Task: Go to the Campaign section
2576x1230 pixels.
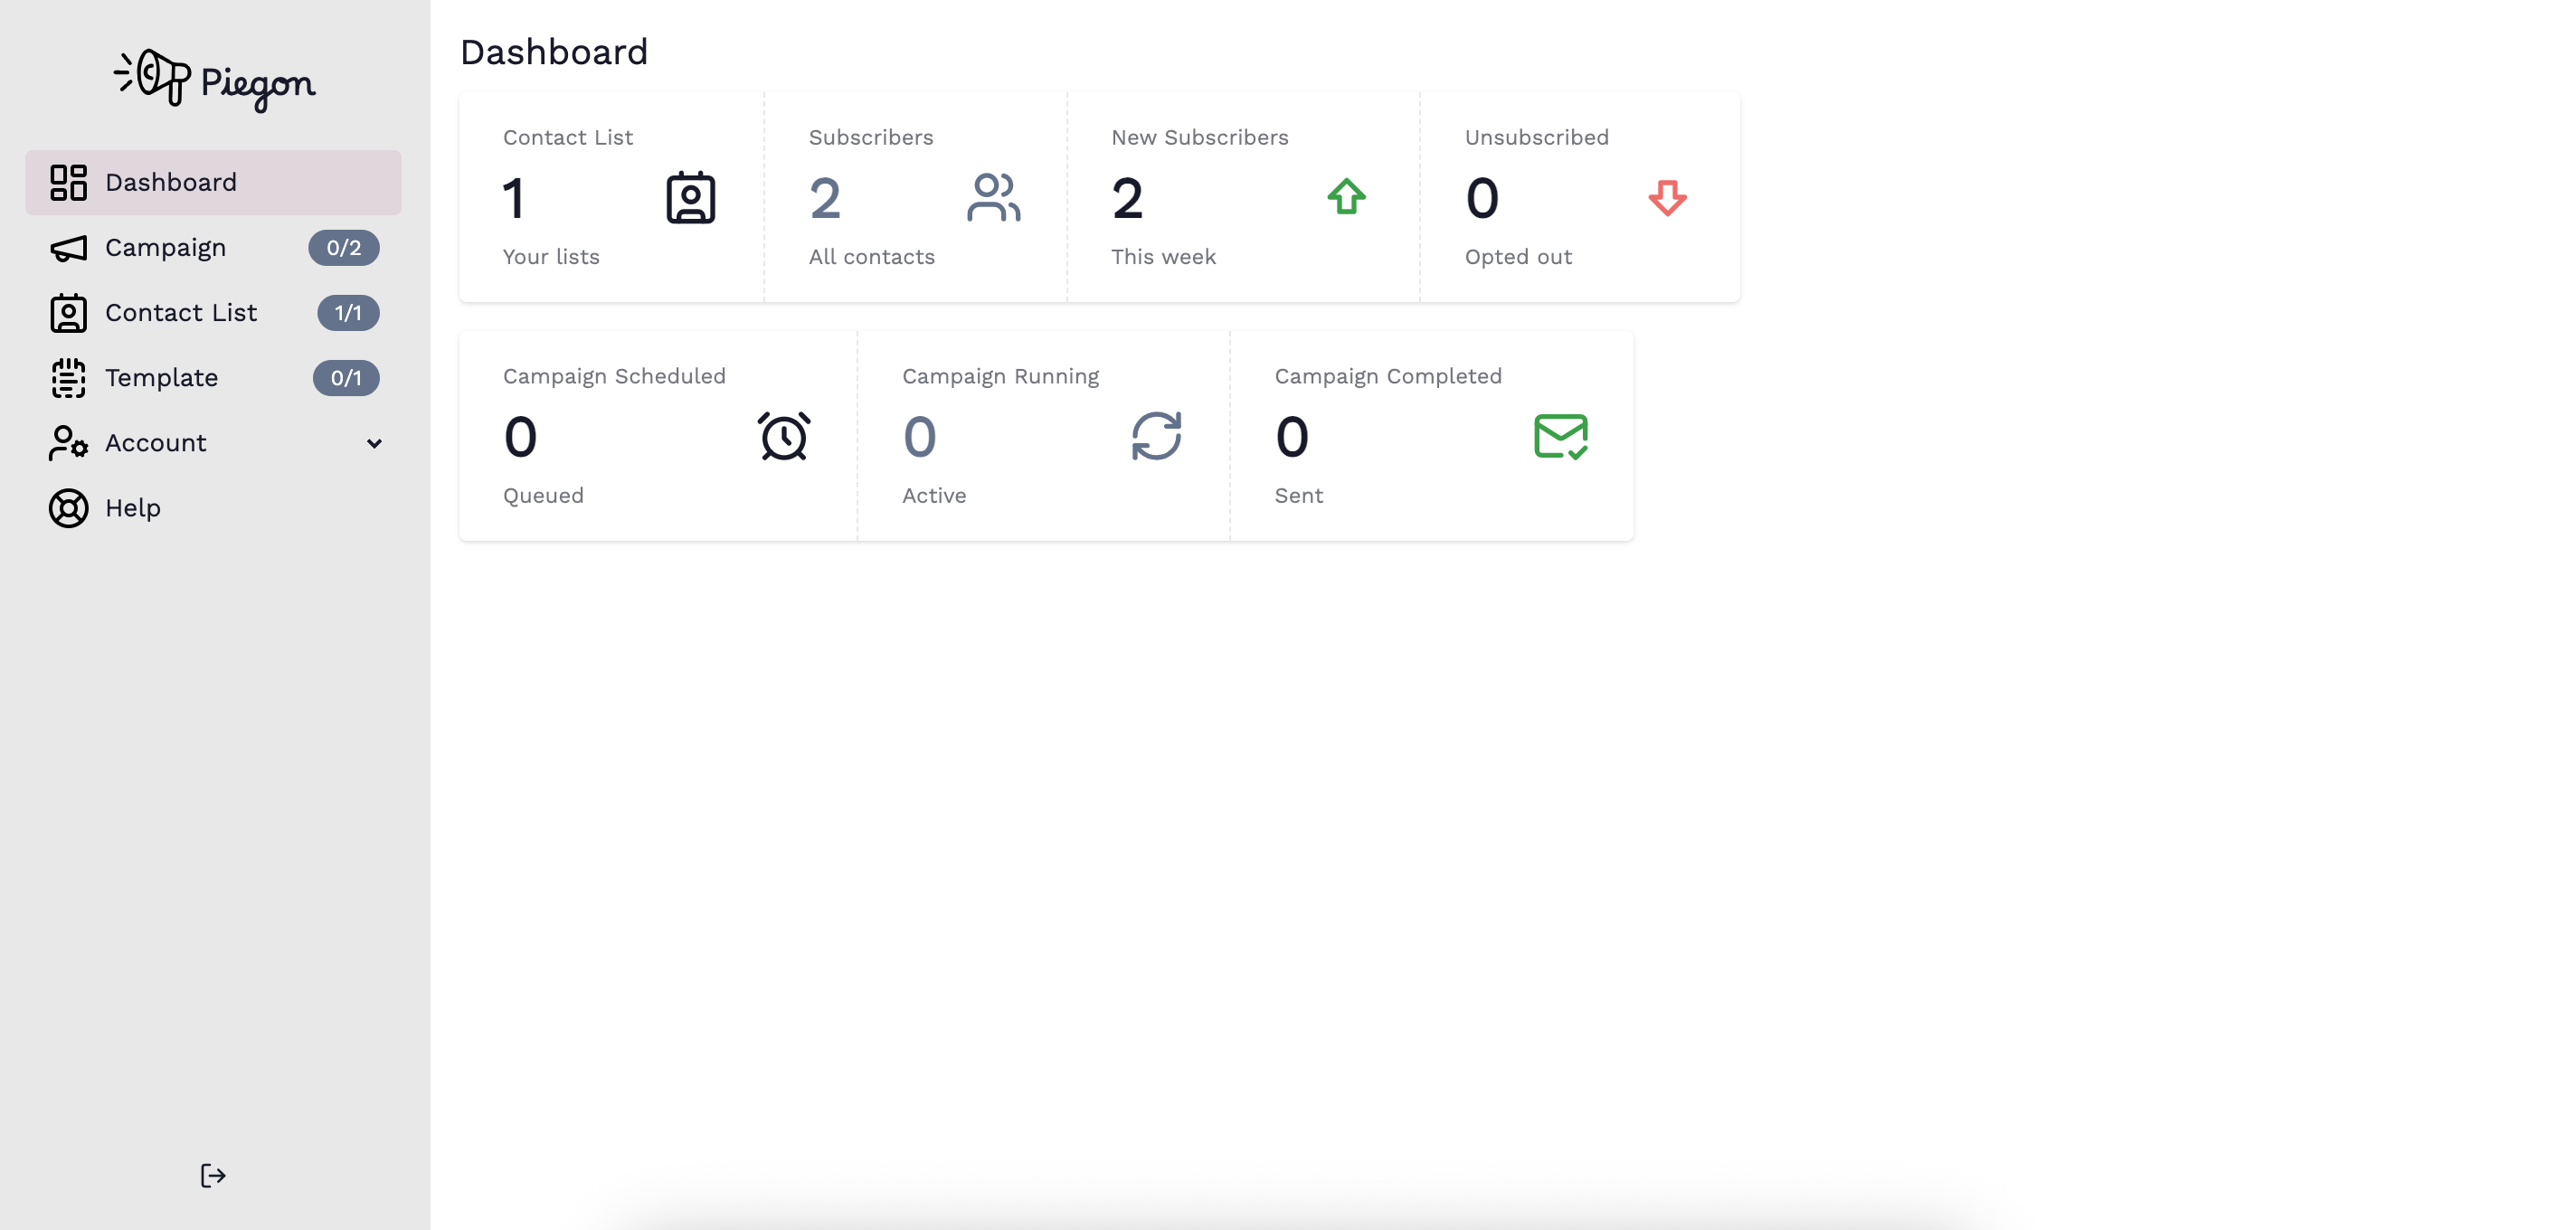Action: (x=213, y=248)
